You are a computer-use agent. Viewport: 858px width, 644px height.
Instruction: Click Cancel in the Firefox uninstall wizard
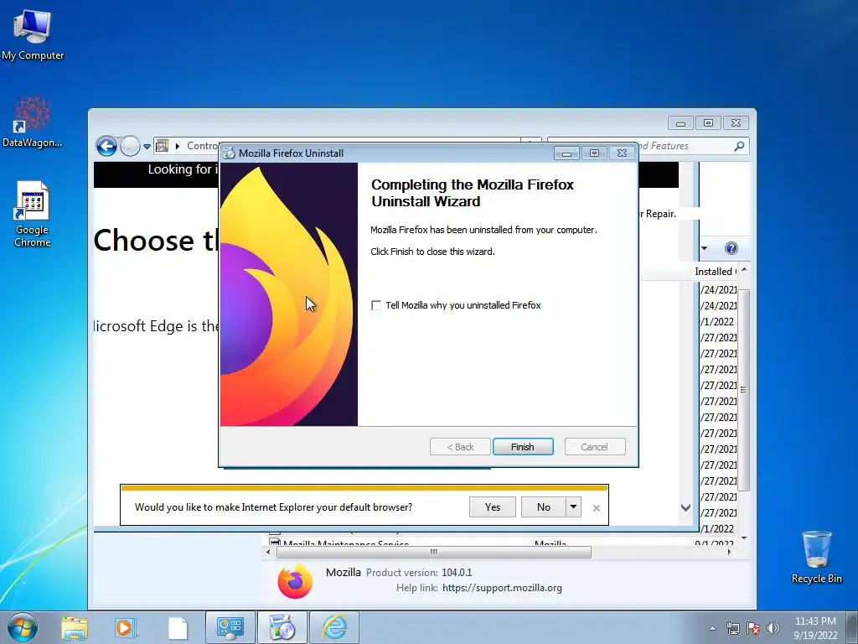pos(595,447)
